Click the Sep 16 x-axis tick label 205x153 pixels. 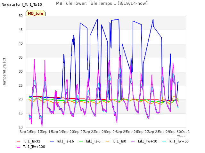point(25,132)
